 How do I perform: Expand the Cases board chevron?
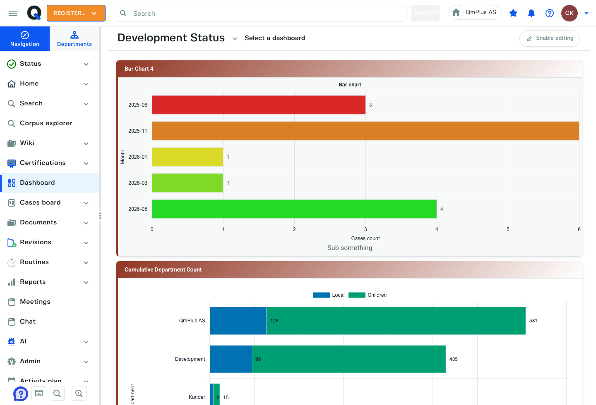pyautogui.click(x=86, y=203)
